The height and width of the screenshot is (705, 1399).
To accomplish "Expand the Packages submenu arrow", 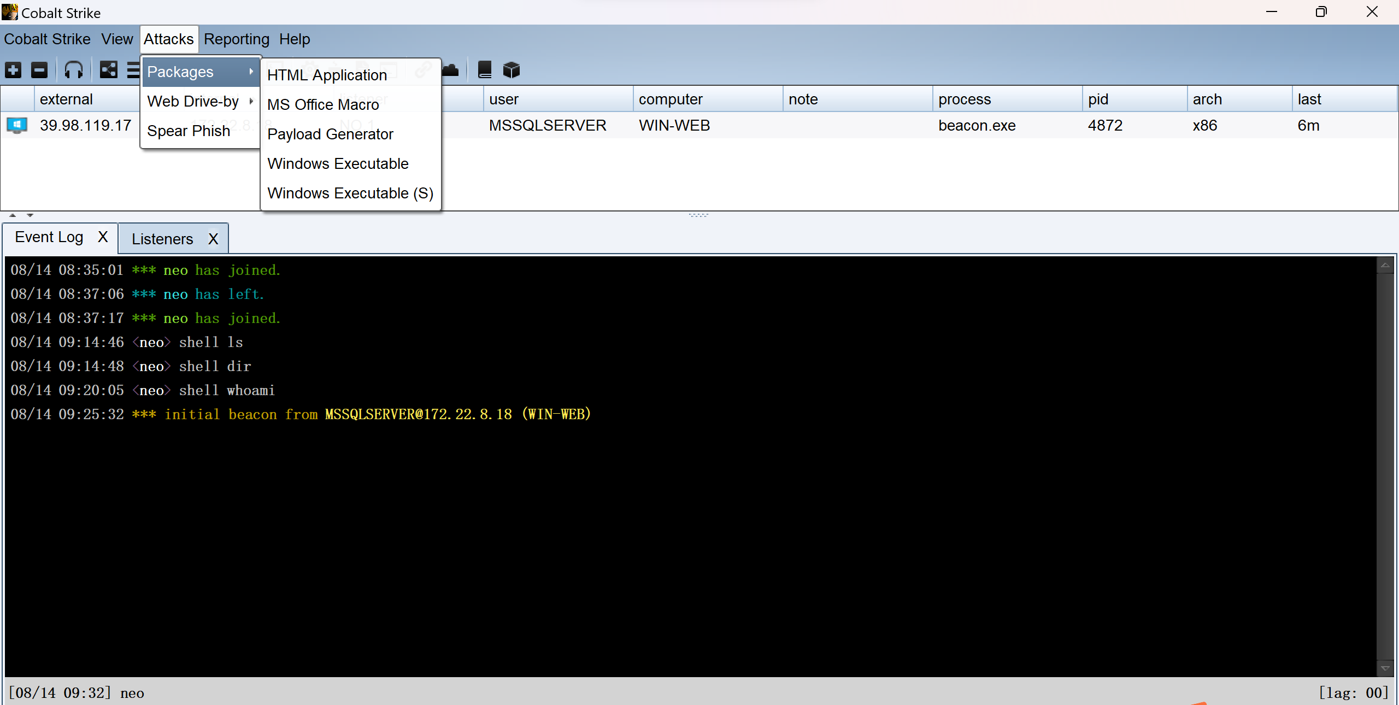I will [x=251, y=72].
